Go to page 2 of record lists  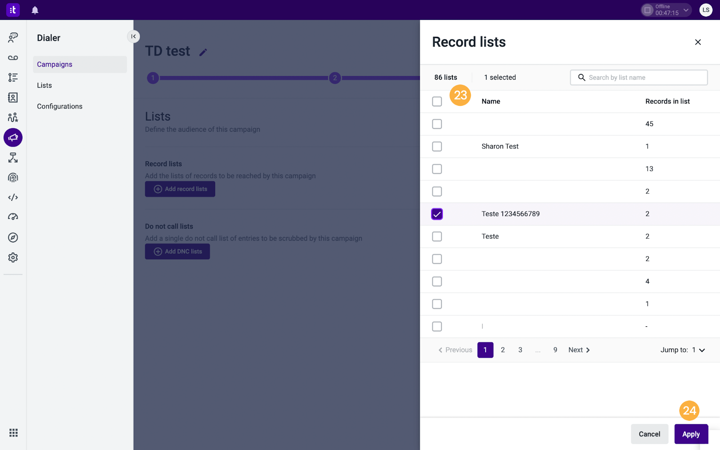[503, 350]
